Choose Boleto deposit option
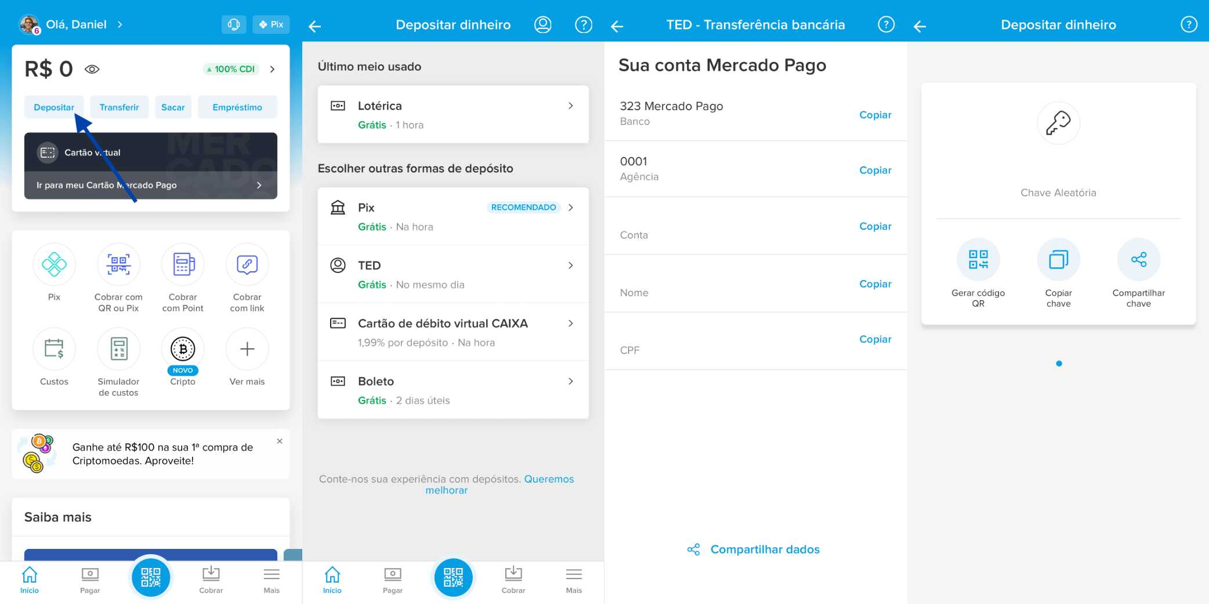This screenshot has height=604, width=1209. [x=453, y=390]
